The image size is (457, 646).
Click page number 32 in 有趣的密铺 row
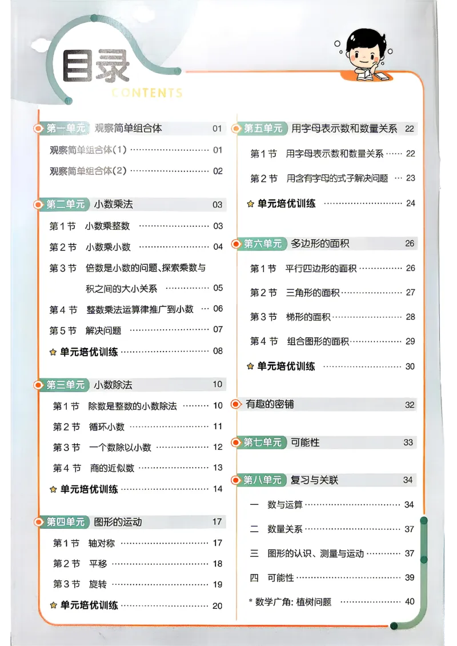click(x=410, y=405)
